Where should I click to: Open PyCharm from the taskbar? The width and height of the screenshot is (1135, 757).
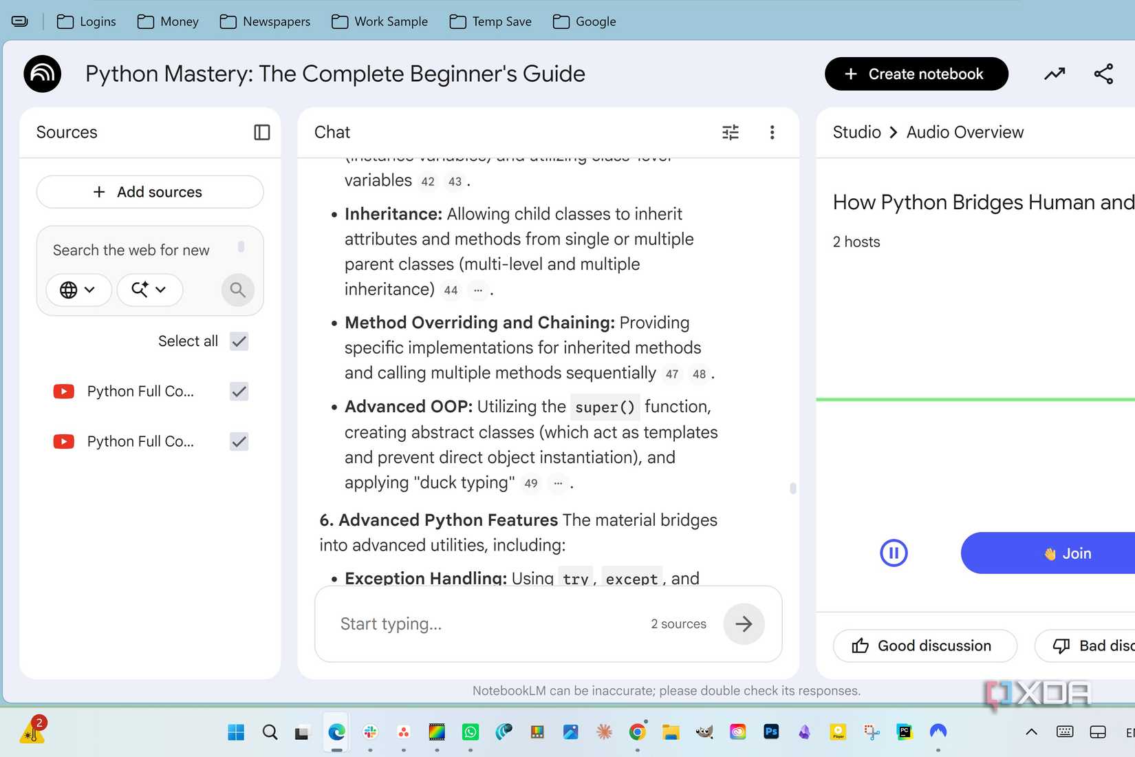(905, 732)
